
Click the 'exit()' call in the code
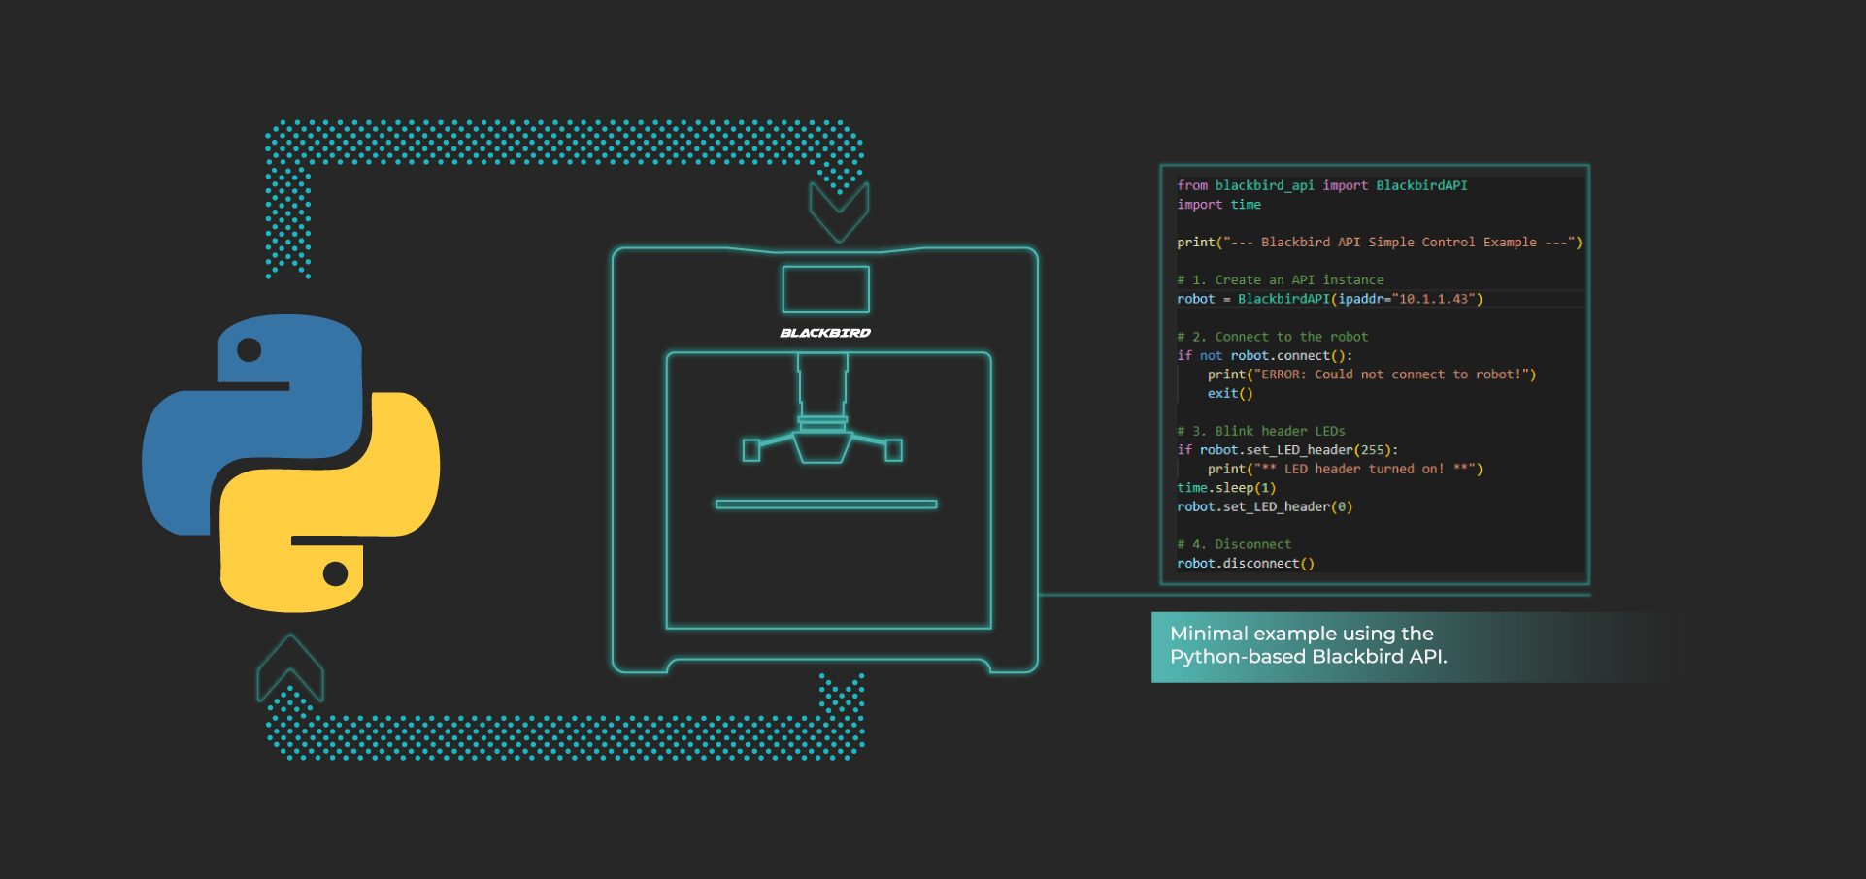coord(1230,394)
